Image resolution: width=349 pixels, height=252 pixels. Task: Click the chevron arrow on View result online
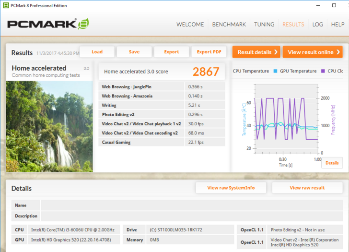pyautogui.click(x=338, y=52)
